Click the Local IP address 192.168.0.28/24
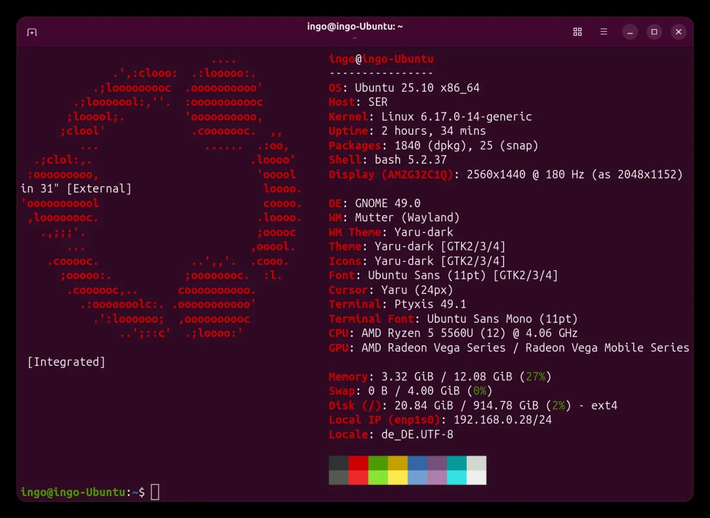Screen dimensions: 710x518 point(502,420)
